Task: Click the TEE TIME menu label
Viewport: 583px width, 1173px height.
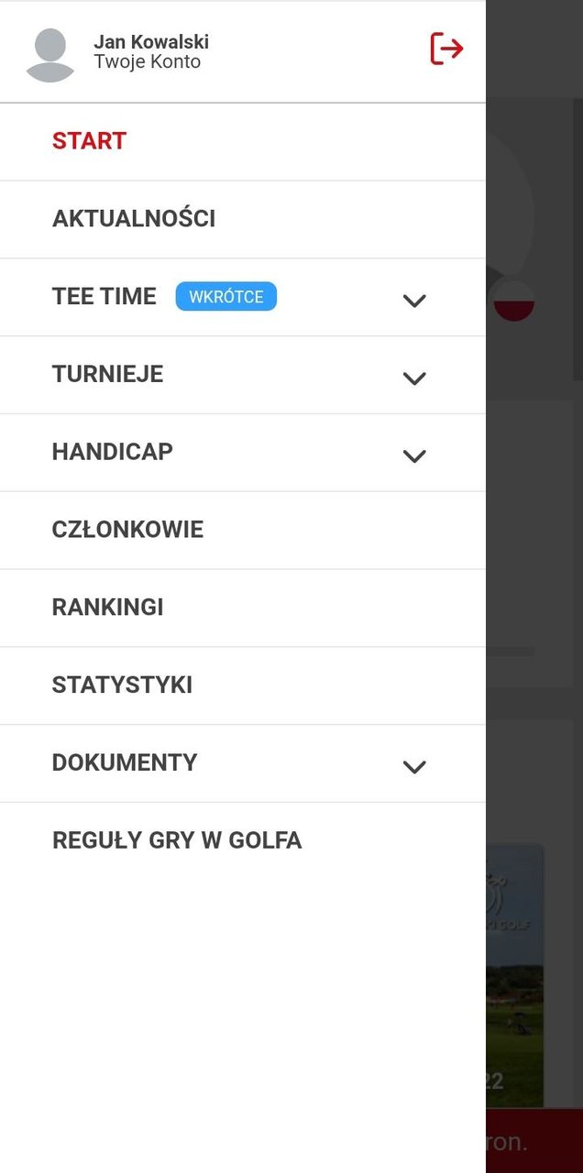Action: point(104,297)
